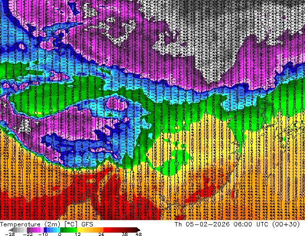Click the dark green legend swatch right of 0

pos(62,230)
